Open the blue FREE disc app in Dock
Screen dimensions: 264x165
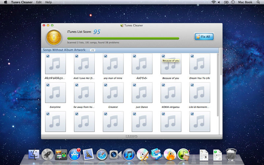(x=156, y=154)
